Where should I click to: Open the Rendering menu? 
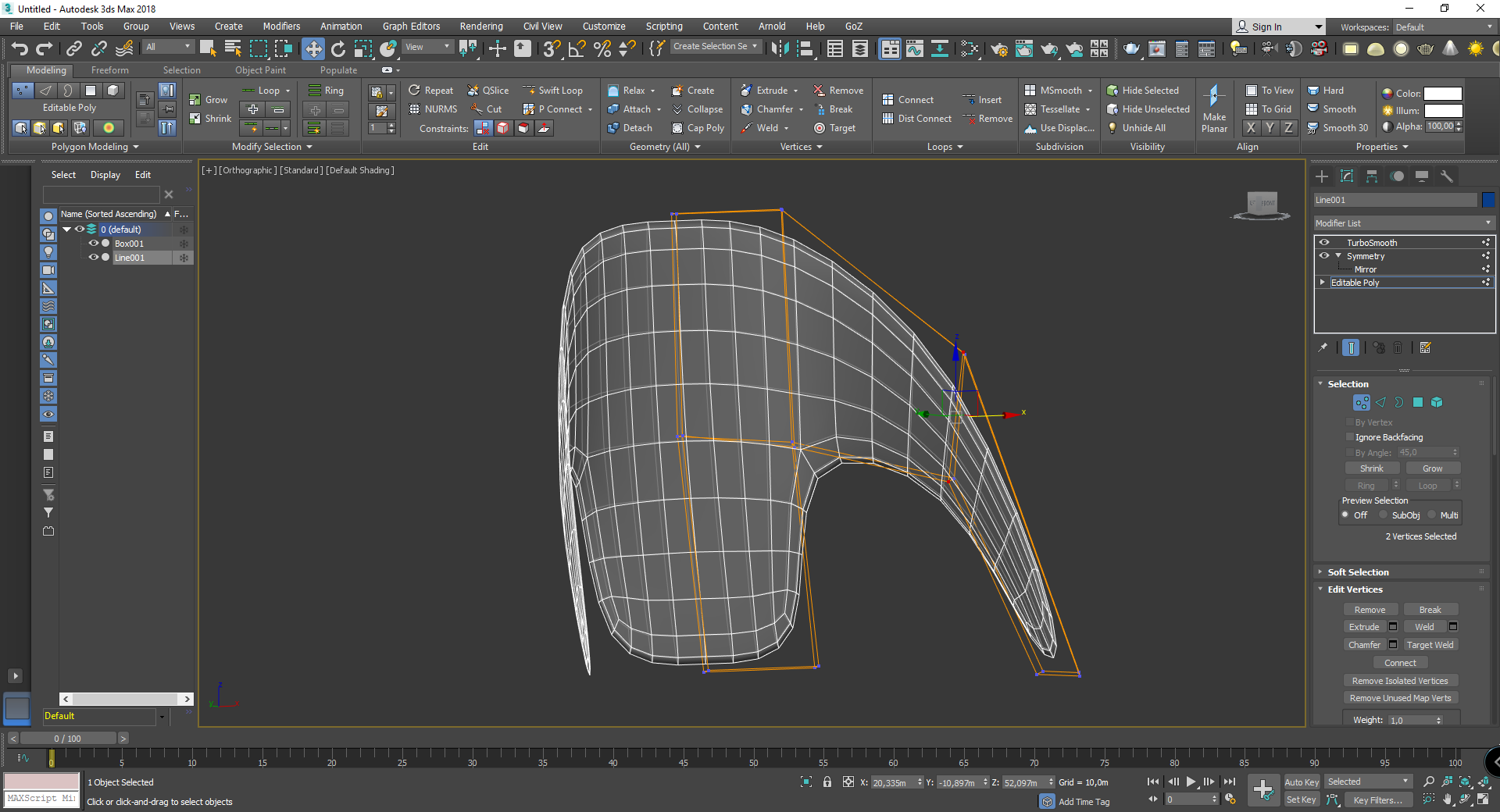click(480, 26)
